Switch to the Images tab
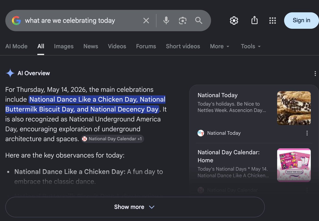This screenshot has height=221, width=319. 64,46
